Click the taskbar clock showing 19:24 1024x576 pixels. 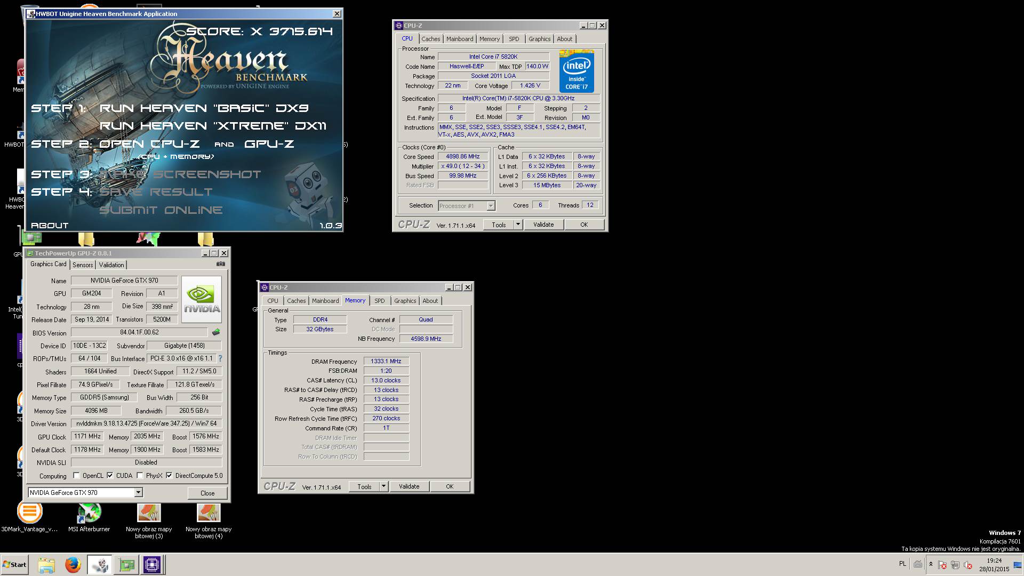point(994,561)
